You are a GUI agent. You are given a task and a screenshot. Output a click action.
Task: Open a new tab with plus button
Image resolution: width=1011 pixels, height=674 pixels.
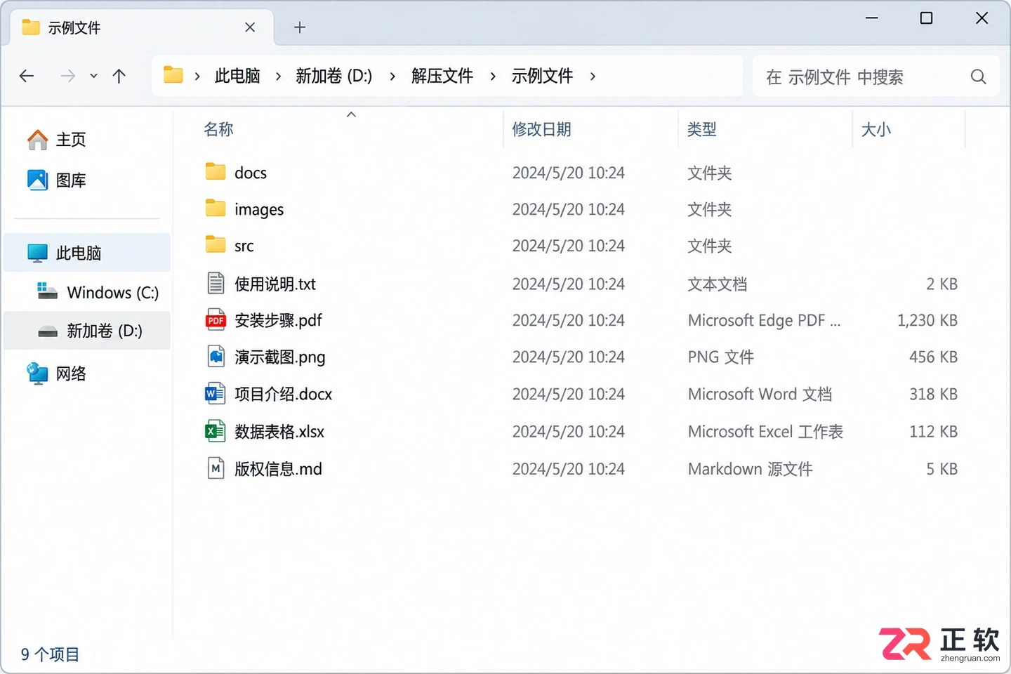pyautogui.click(x=300, y=27)
